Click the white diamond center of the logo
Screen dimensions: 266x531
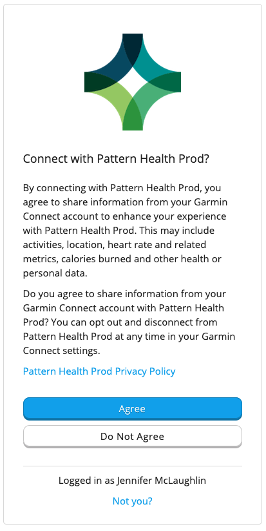(x=133, y=82)
